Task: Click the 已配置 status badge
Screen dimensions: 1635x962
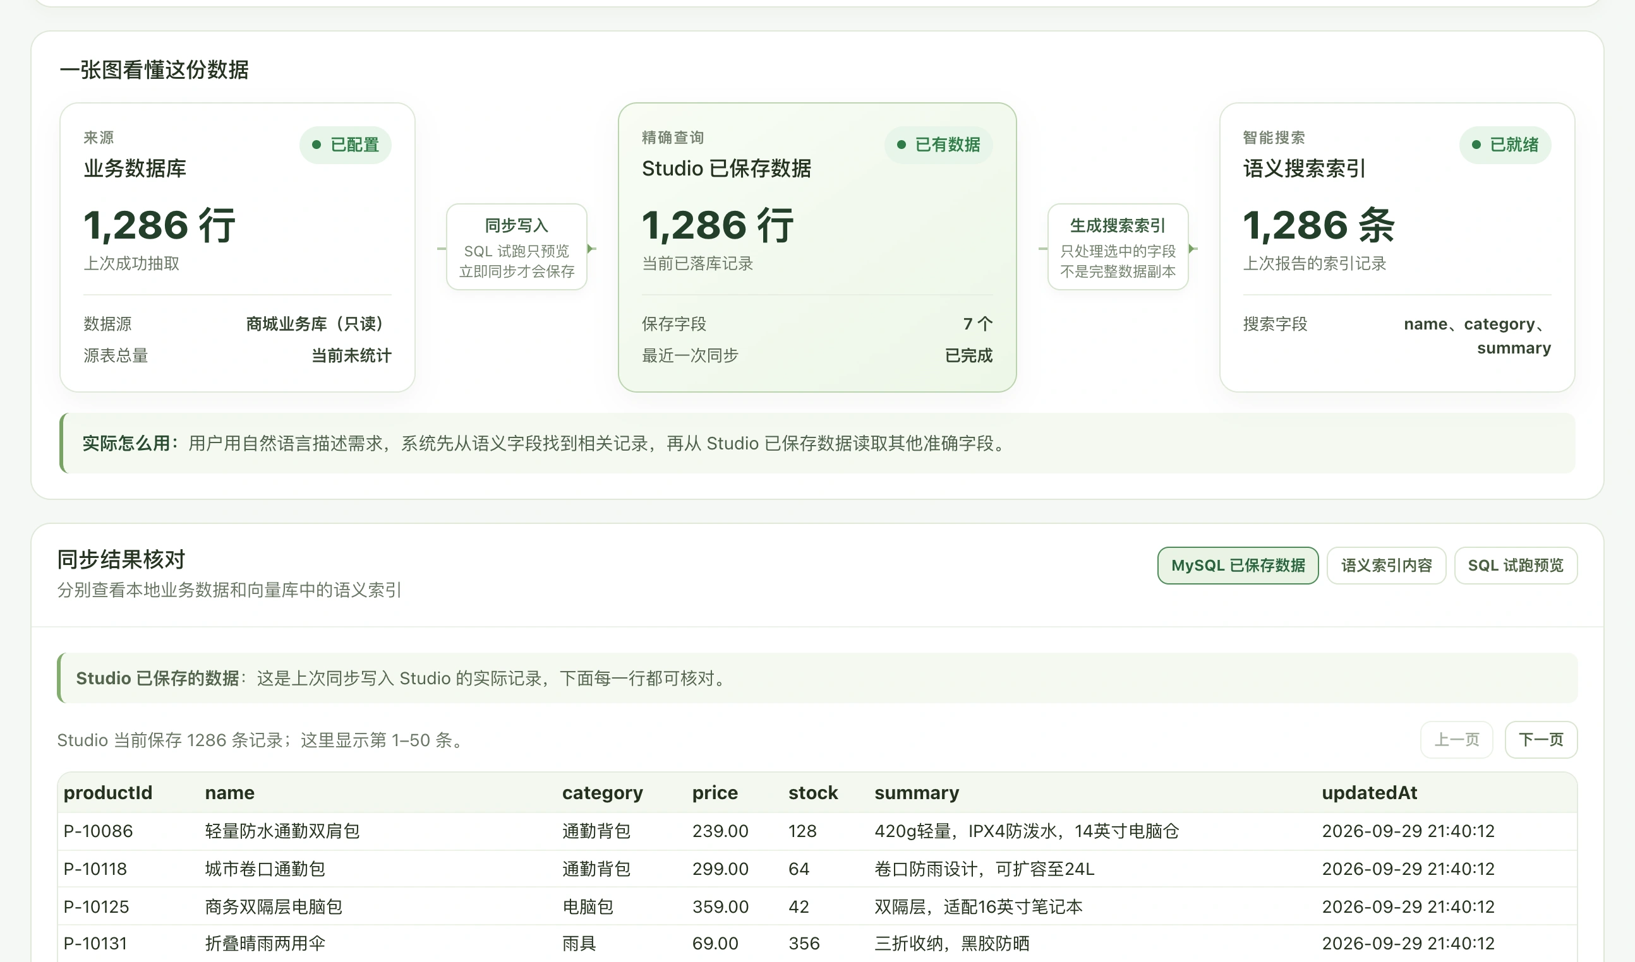Action: (345, 145)
